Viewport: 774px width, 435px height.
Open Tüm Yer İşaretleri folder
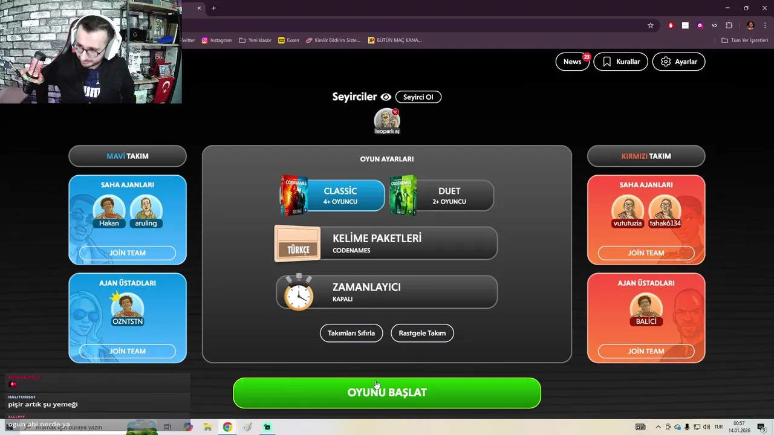(744, 40)
